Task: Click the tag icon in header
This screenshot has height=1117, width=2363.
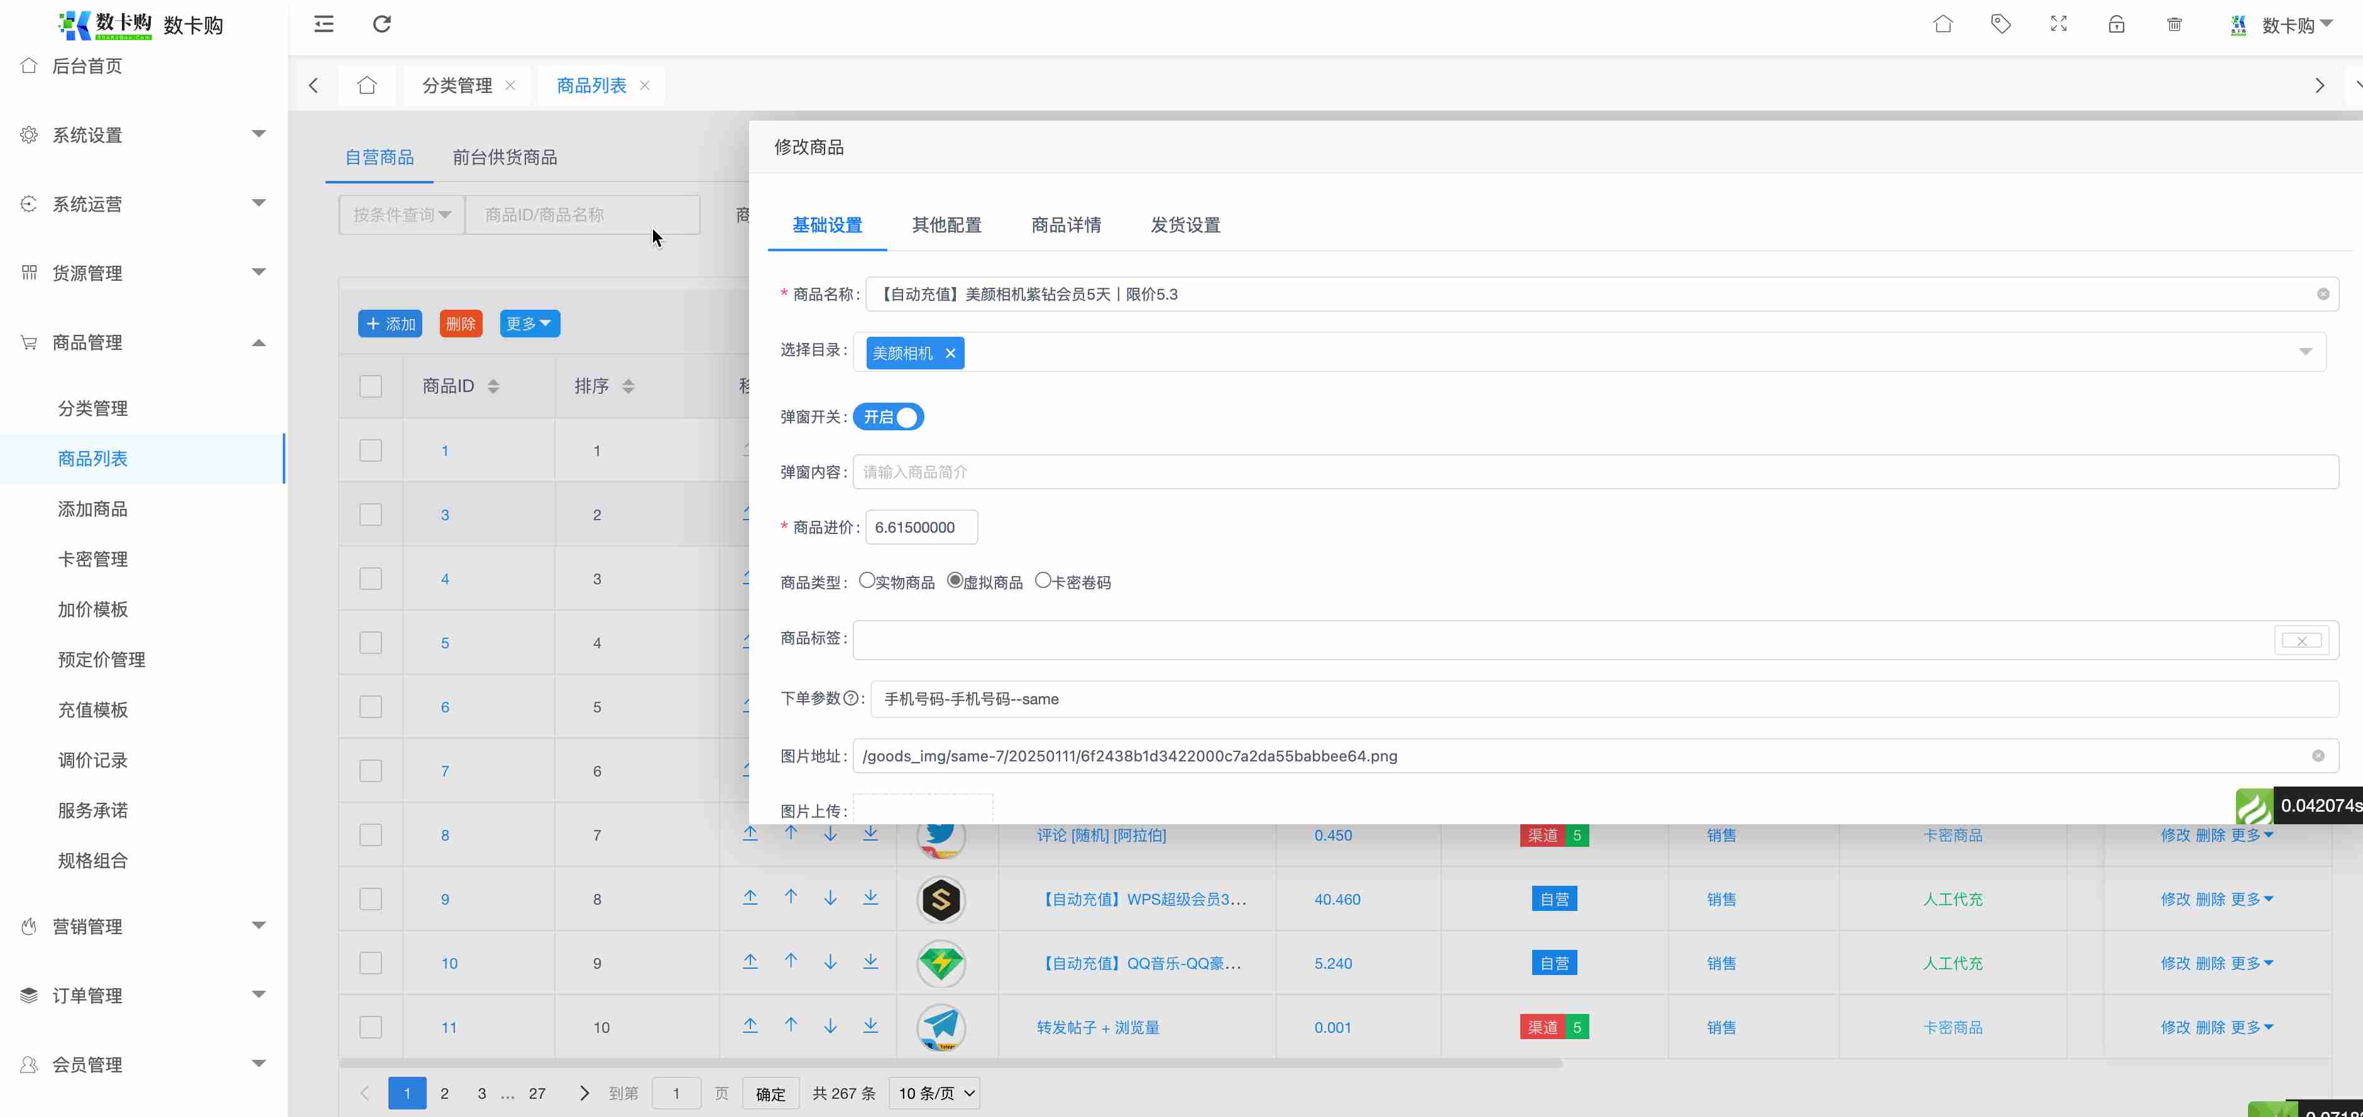Action: point(2000,24)
